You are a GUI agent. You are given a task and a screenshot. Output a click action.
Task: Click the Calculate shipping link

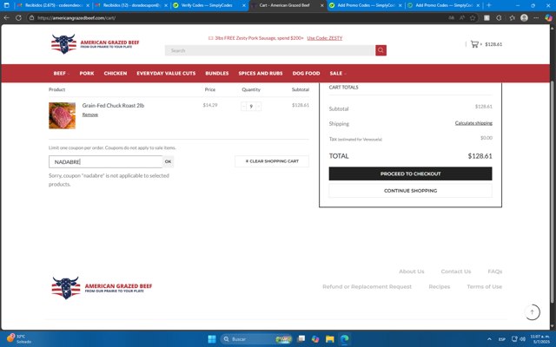[x=473, y=123]
